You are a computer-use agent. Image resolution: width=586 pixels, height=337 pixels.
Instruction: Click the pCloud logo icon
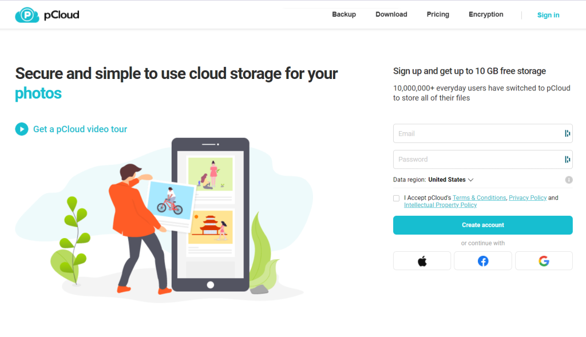(x=27, y=15)
